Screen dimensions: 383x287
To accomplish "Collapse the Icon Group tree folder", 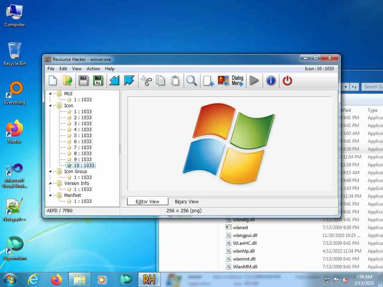I will (50, 171).
